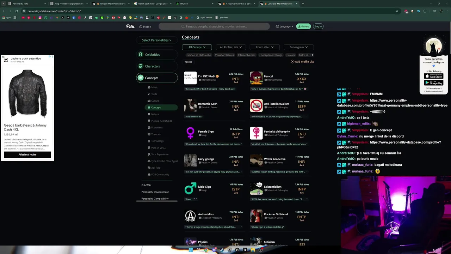Image resolution: width=451 pixels, height=254 pixels.
Task: Select the Concepts main category button
Action: coord(157,78)
